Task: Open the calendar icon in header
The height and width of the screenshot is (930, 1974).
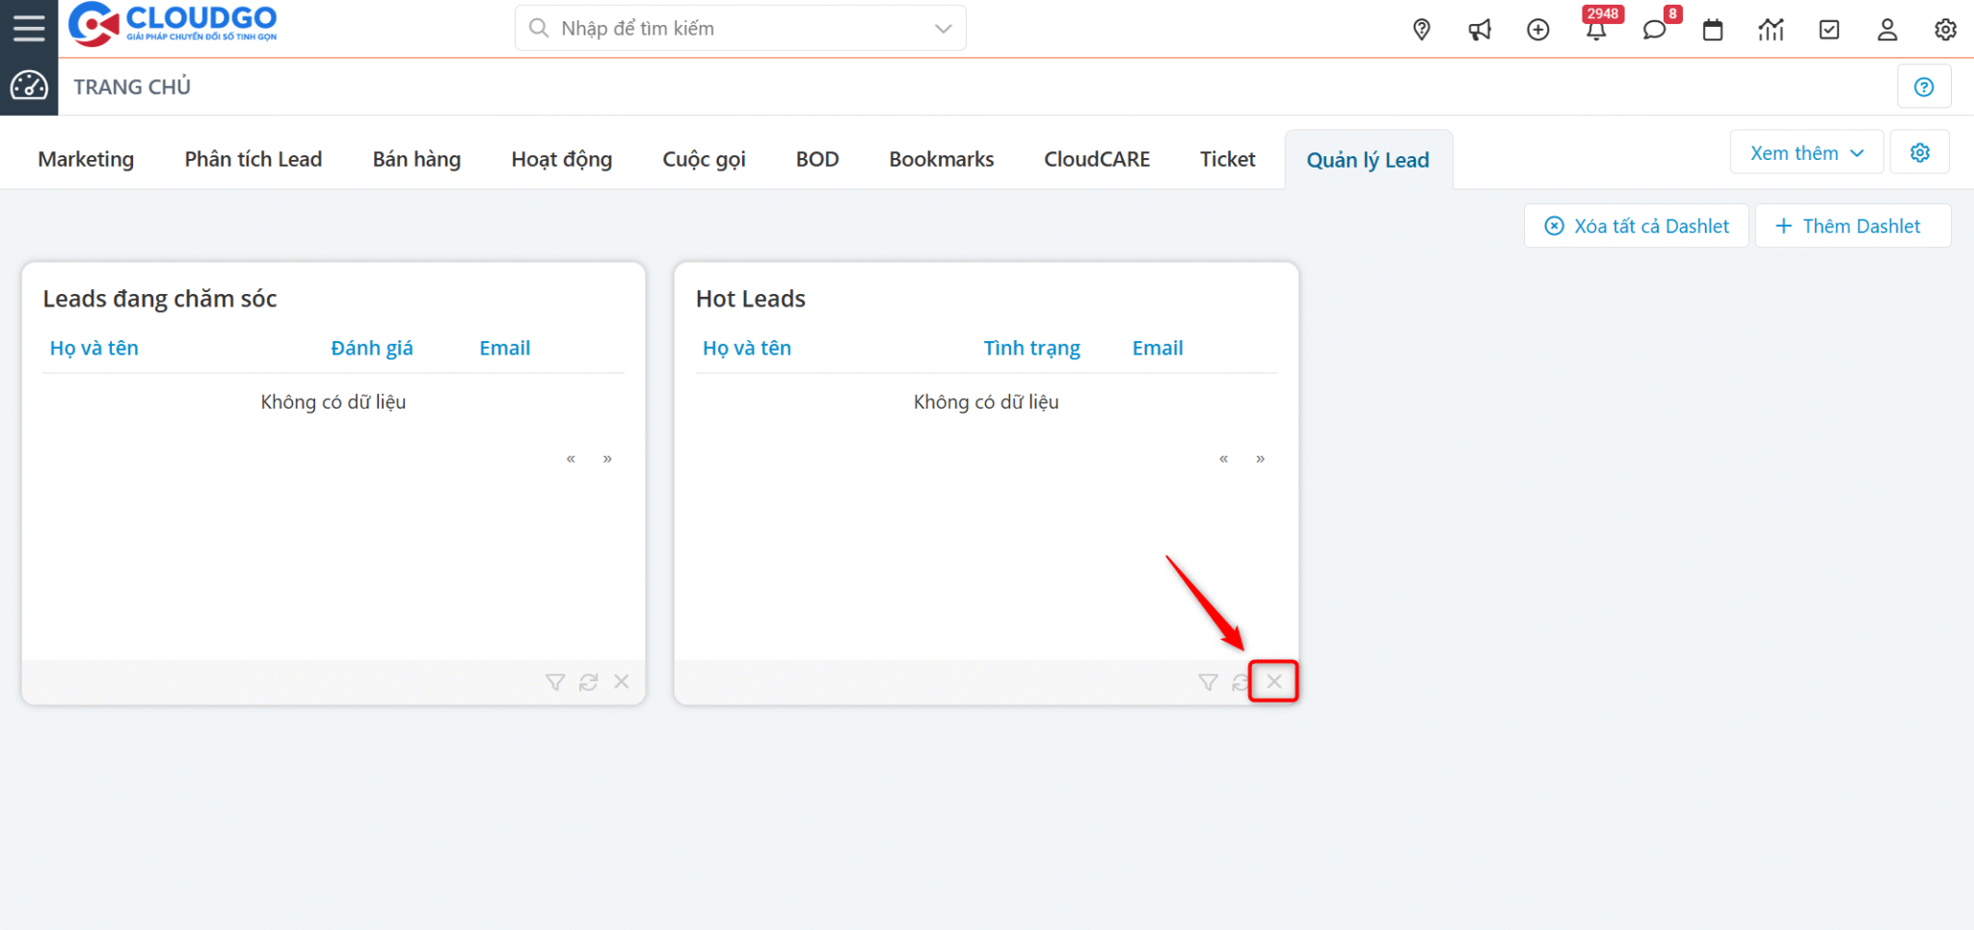Action: (1713, 30)
